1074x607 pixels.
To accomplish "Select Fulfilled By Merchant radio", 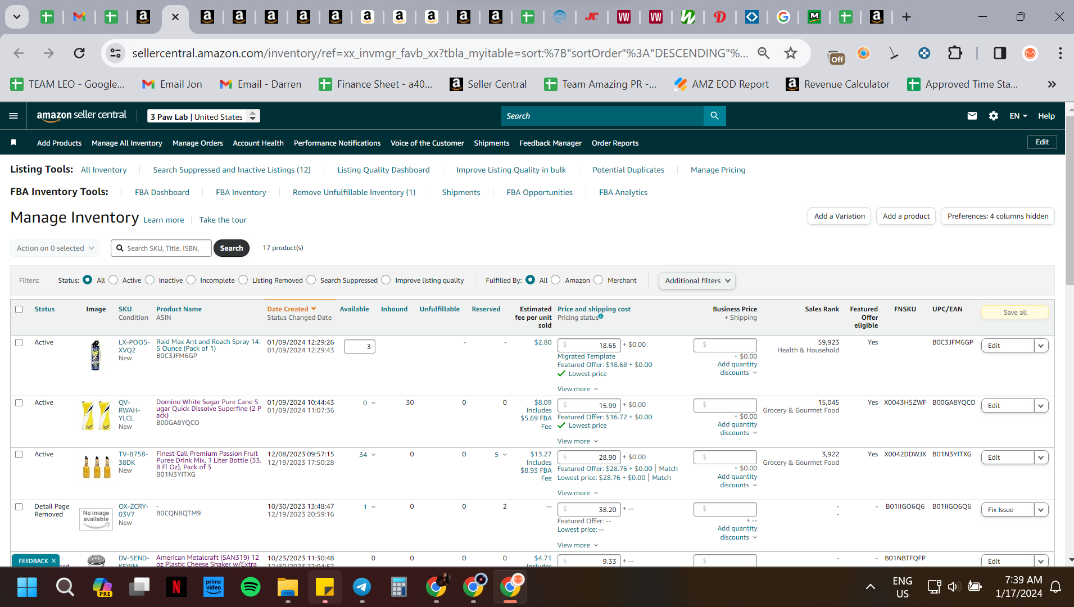I will coord(599,280).
